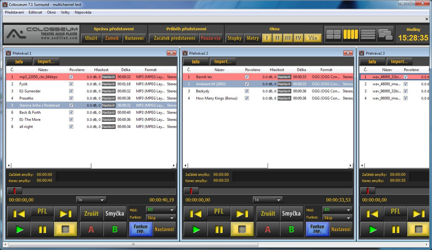
Task: Toggle Povoleno checkbox for Beskydy
Action: point(247,91)
